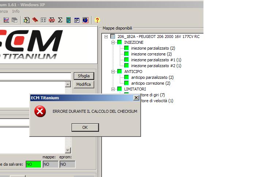Select anticipo correzione (2) map
The width and height of the screenshot is (263, 177).
(151, 83)
